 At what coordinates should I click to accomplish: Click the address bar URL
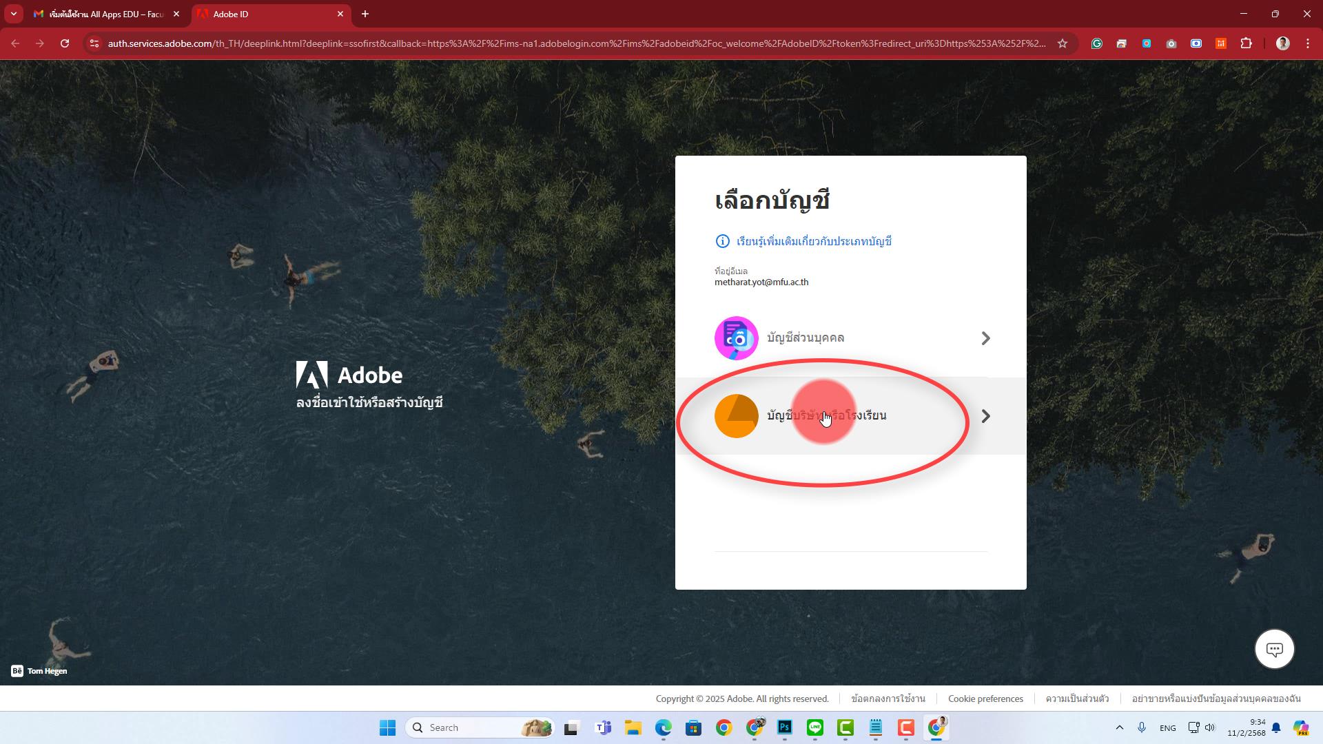pyautogui.click(x=577, y=43)
